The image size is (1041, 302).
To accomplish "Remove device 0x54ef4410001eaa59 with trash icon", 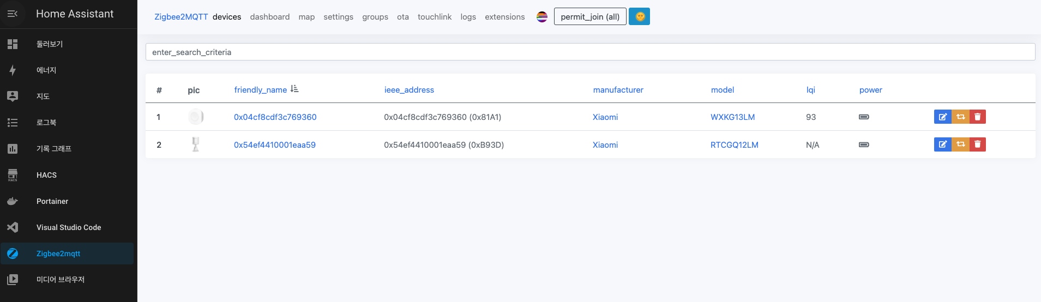I will (x=978, y=144).
